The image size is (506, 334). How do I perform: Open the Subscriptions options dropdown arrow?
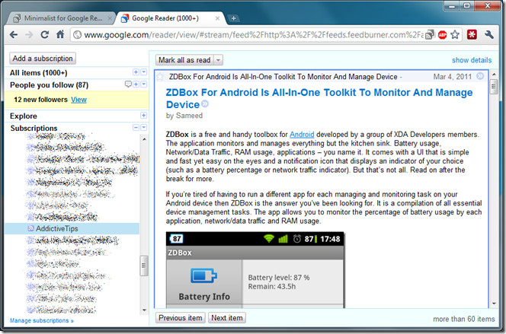click(x=144, y=128)
